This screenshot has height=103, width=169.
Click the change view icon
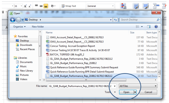pyautogui.click(x=137, y=27)
